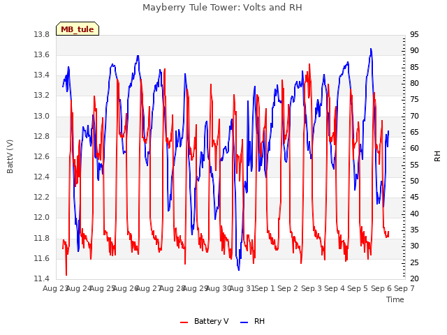
Task: Click the Sep 7 date tick label
Action: (x=404, y=288)
